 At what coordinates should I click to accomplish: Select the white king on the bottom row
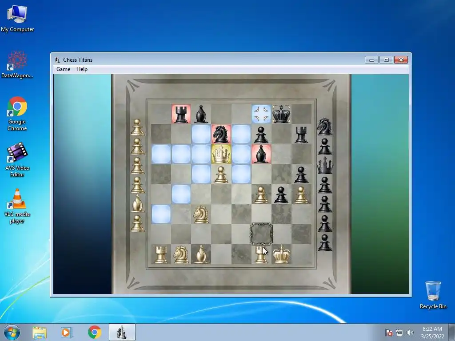point(281,254)
